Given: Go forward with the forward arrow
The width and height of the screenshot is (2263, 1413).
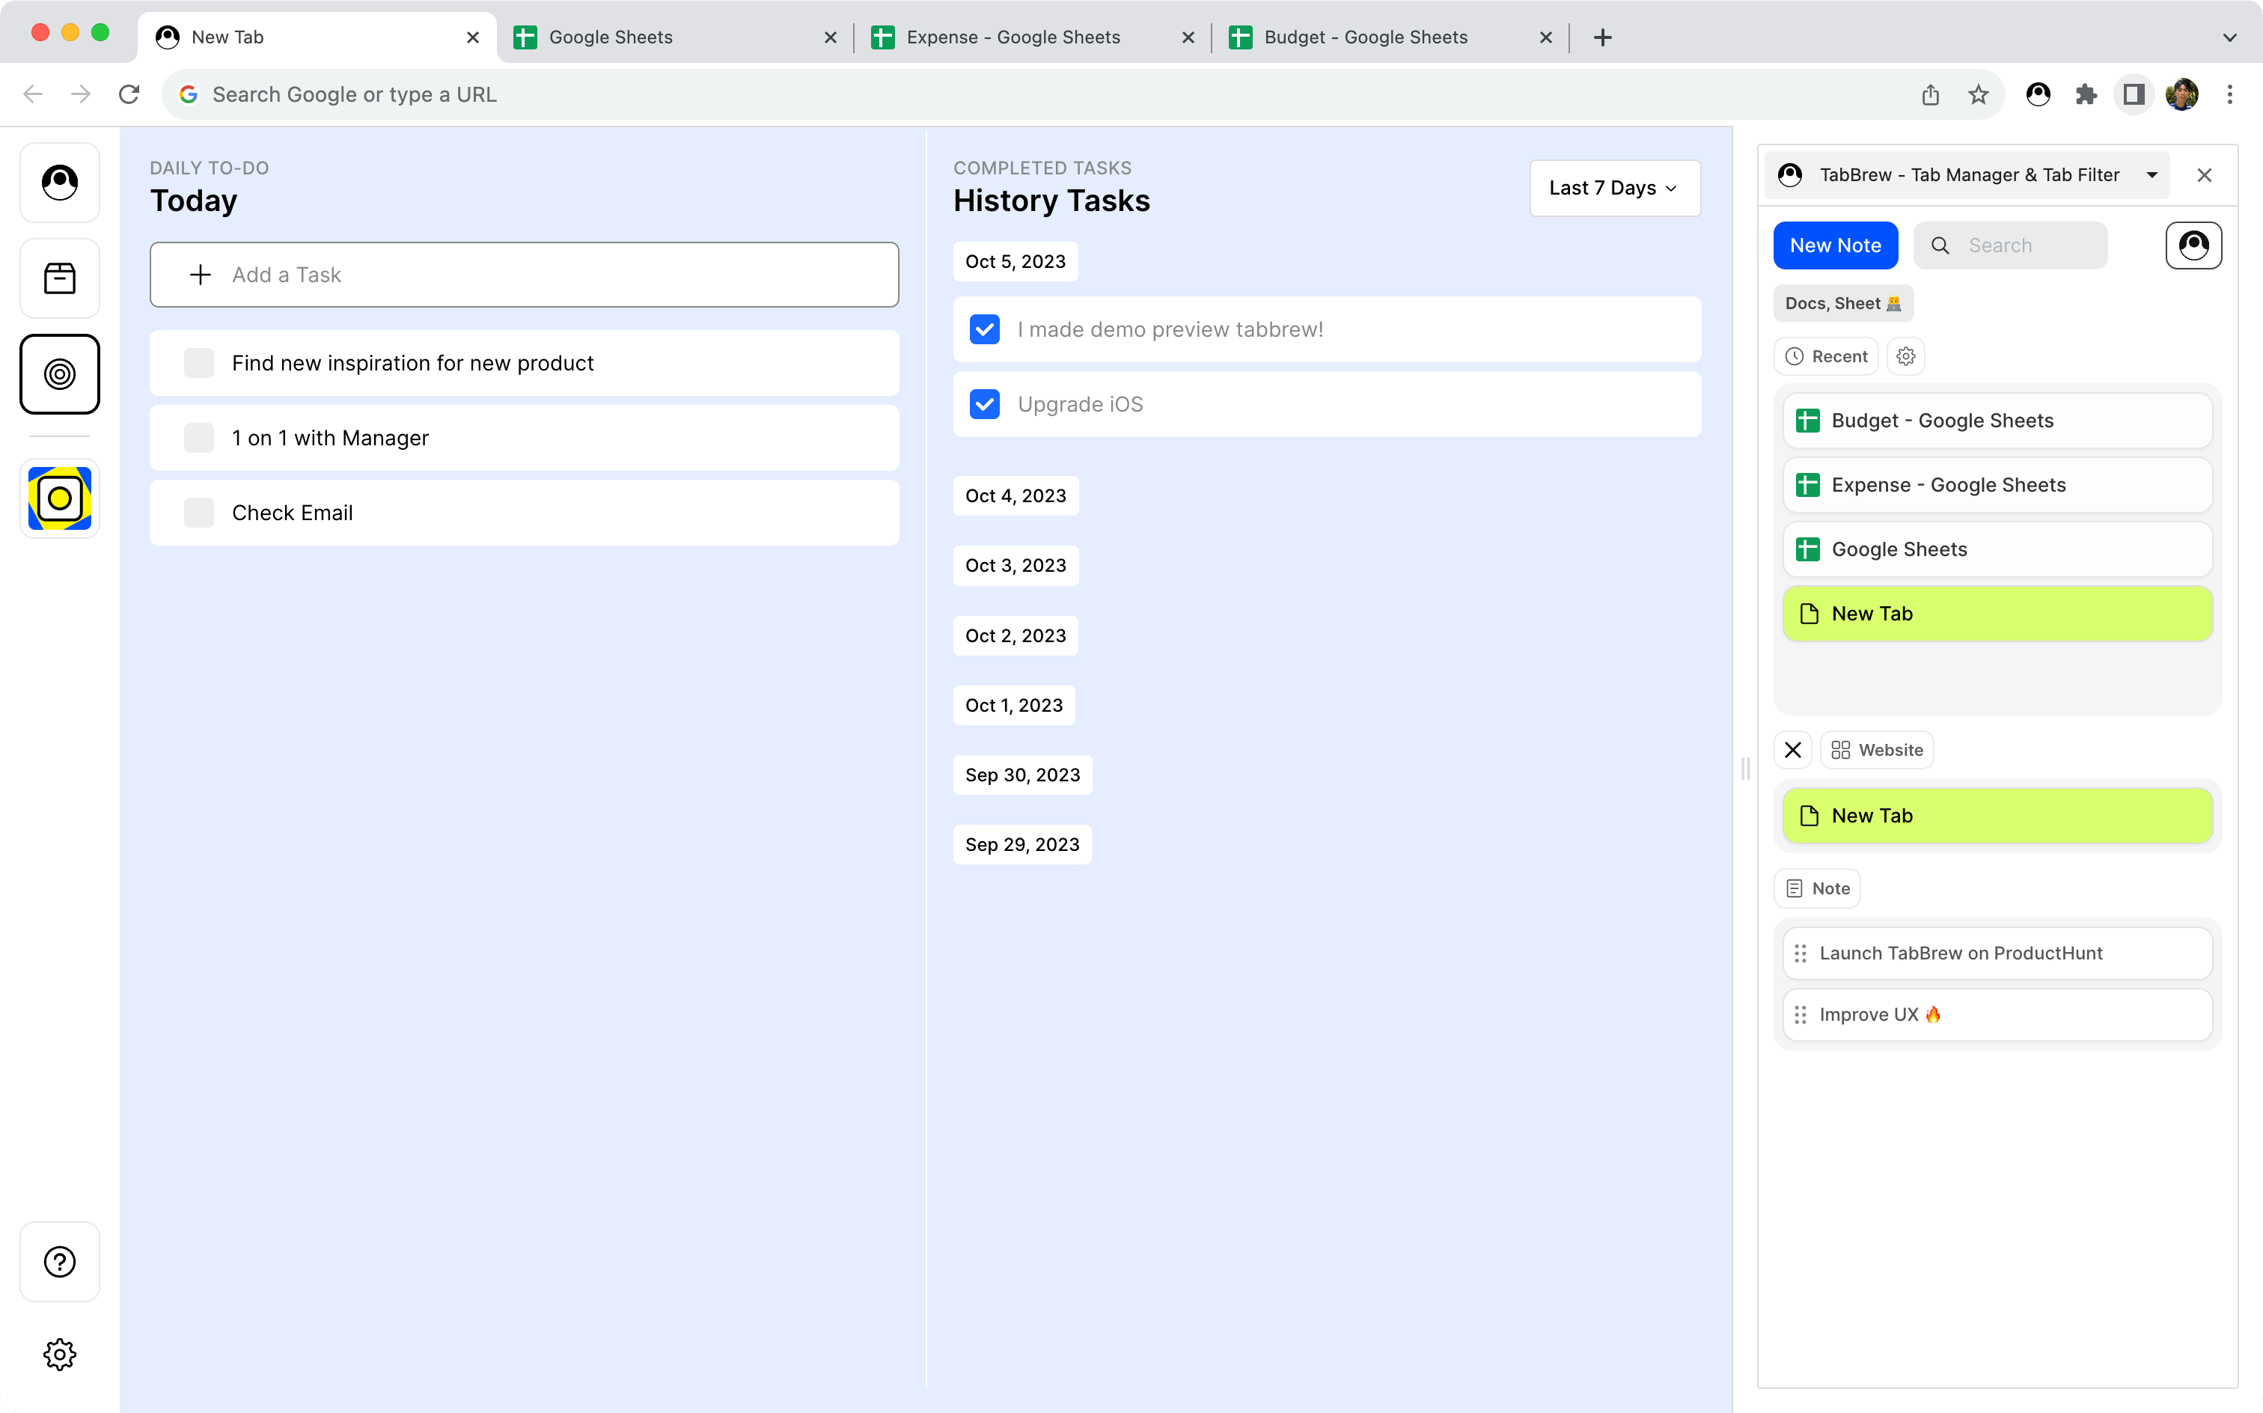Looking at the screenshot, I should (82, 94).
